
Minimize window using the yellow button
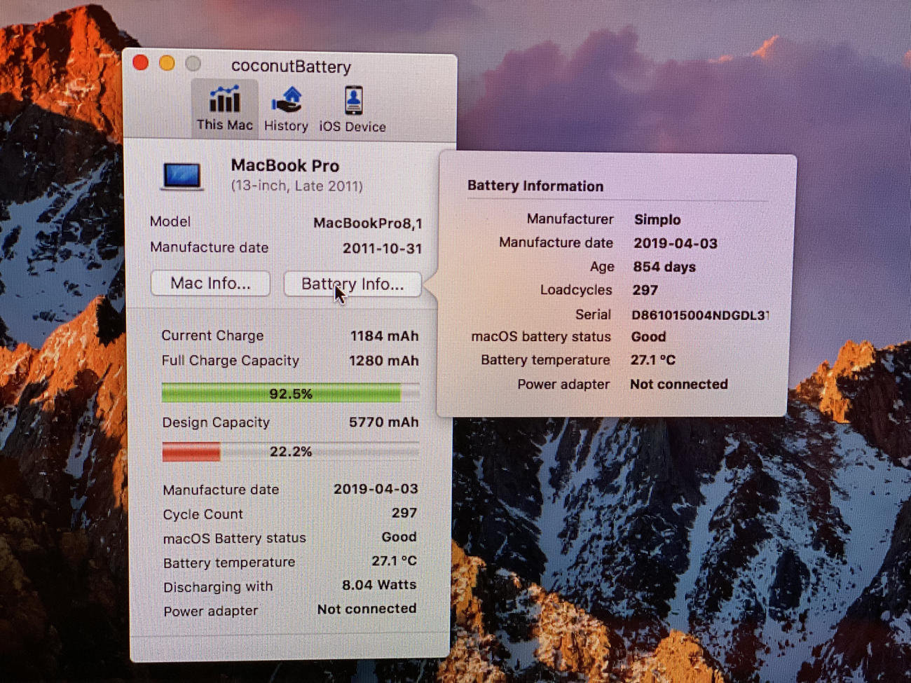tap(167, 63)
